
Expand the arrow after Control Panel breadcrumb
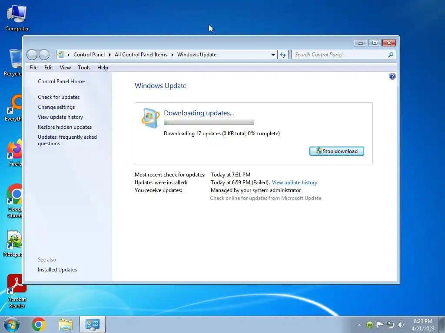coord(110,55)
